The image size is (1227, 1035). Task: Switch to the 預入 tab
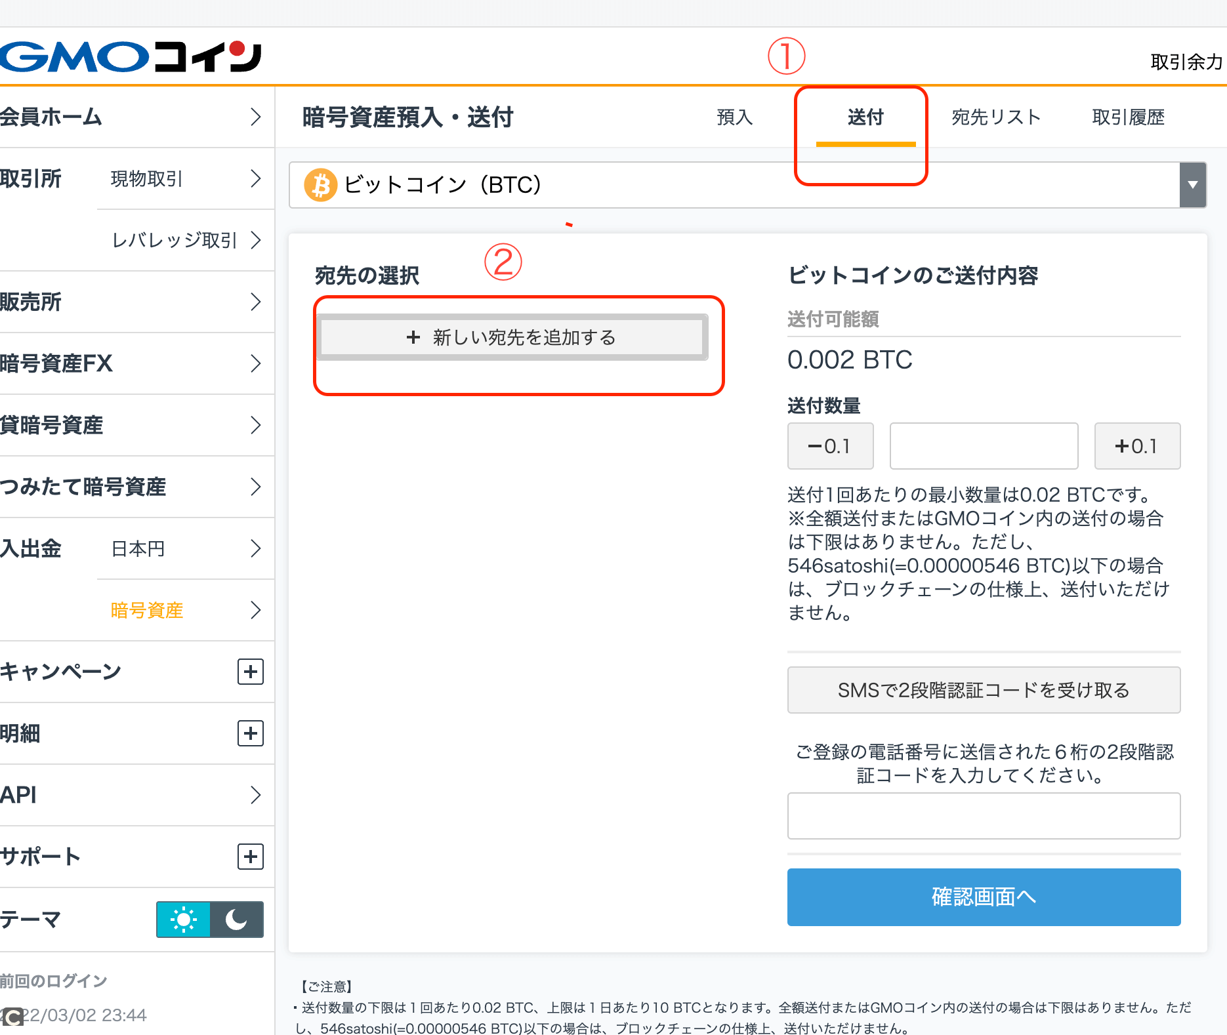(x=735, y=117)
